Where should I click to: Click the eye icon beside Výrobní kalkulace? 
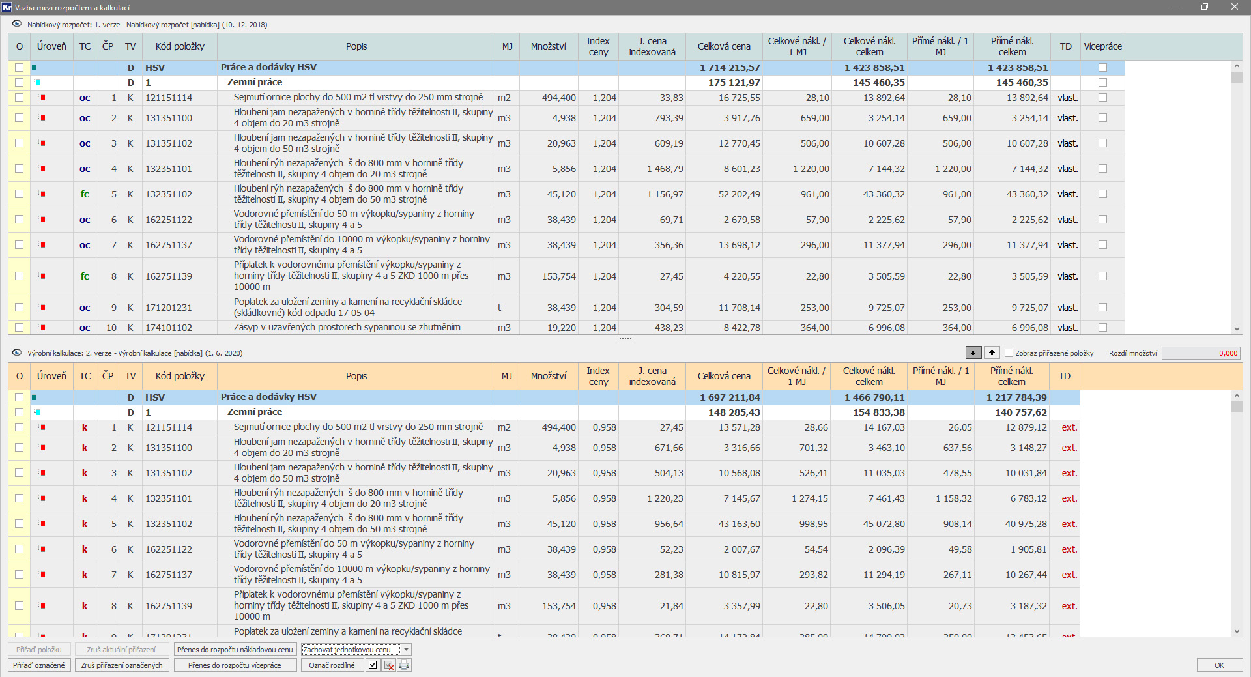[17, 353]
